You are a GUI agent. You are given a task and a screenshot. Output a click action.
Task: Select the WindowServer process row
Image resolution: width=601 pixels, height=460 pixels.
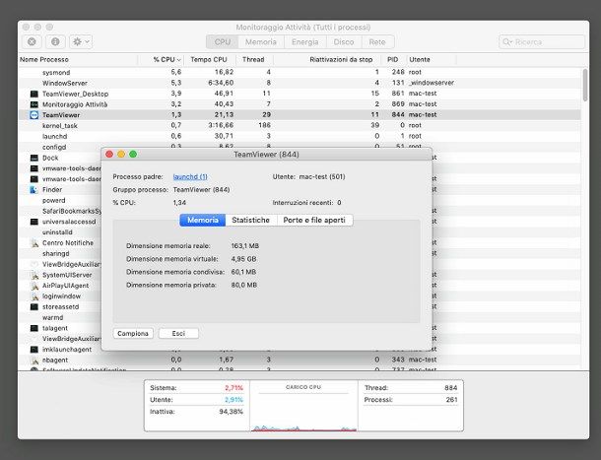[x=300, y=83]
